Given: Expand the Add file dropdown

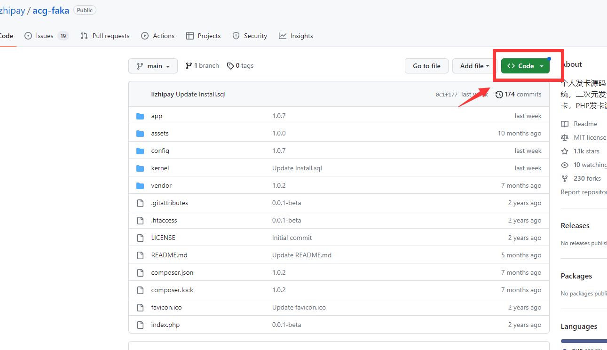Looking at the screenshot, I should coord(474,66).
